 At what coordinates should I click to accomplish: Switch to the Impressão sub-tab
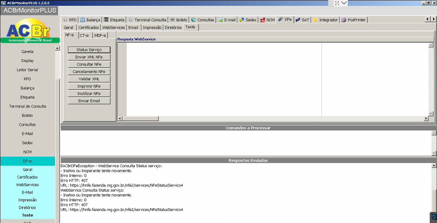click(152, 28)
